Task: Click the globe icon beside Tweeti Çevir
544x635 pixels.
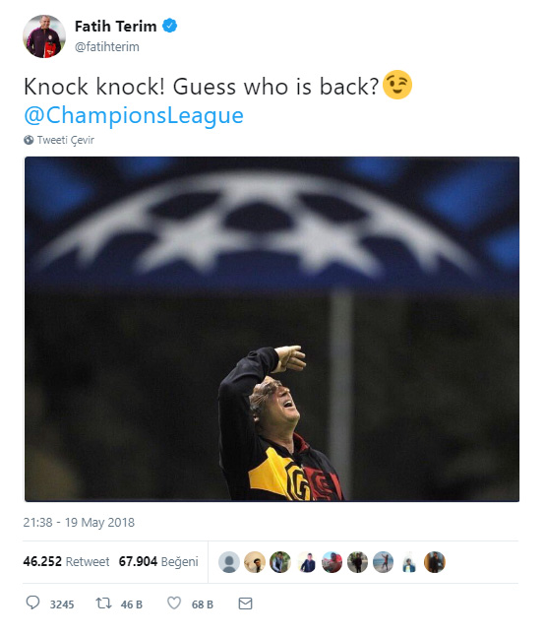Action: pyautogui.click(x=29, y=140)
